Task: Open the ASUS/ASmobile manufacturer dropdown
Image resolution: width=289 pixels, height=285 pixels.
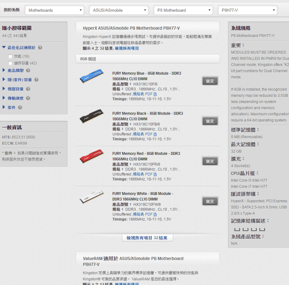Action: pos(119,10)
